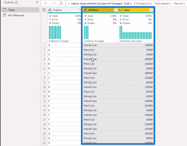Click the Attribute column distribution chart
Viewport: 187px width, 146px height.
(86, 33)
